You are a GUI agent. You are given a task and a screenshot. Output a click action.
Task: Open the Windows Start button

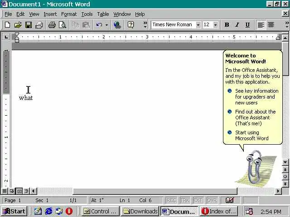[x=14, y=211]
